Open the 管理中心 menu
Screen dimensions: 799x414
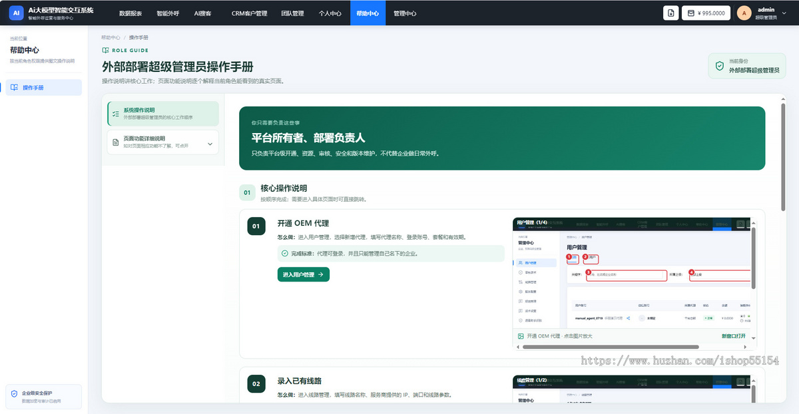pyautogui.click(x=405, y=13)
